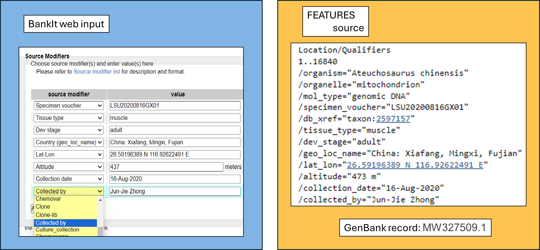Image resolution: width=540 pixels, height=250 pixels.
Task: Edit the 26.59196389 N 116.92622491 E field
Action: [175, 154]
